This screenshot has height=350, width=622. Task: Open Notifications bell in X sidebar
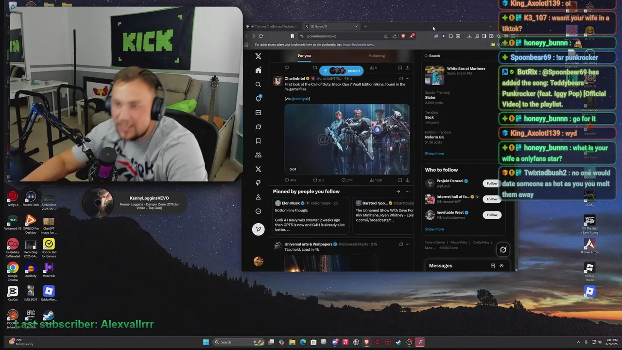pos(259,98)
